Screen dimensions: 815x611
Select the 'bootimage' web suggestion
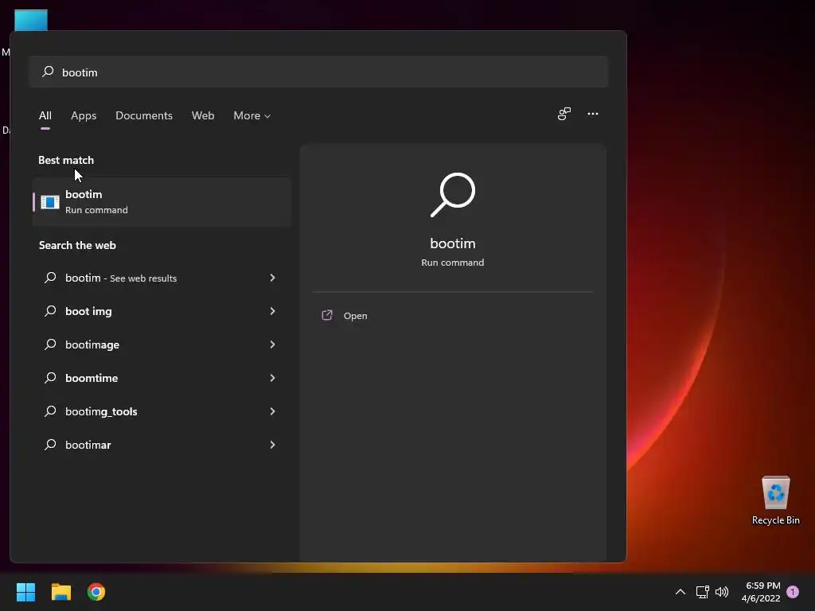coord(162,344)
